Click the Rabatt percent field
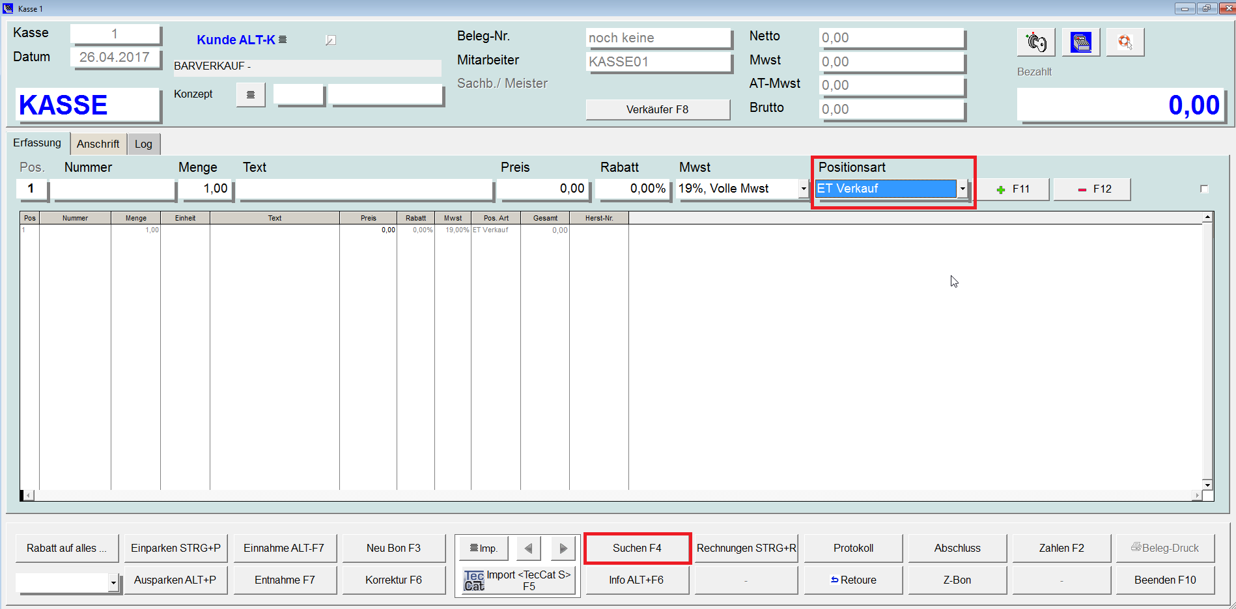The image size is (1236, 609). click(x=632, y=189)
